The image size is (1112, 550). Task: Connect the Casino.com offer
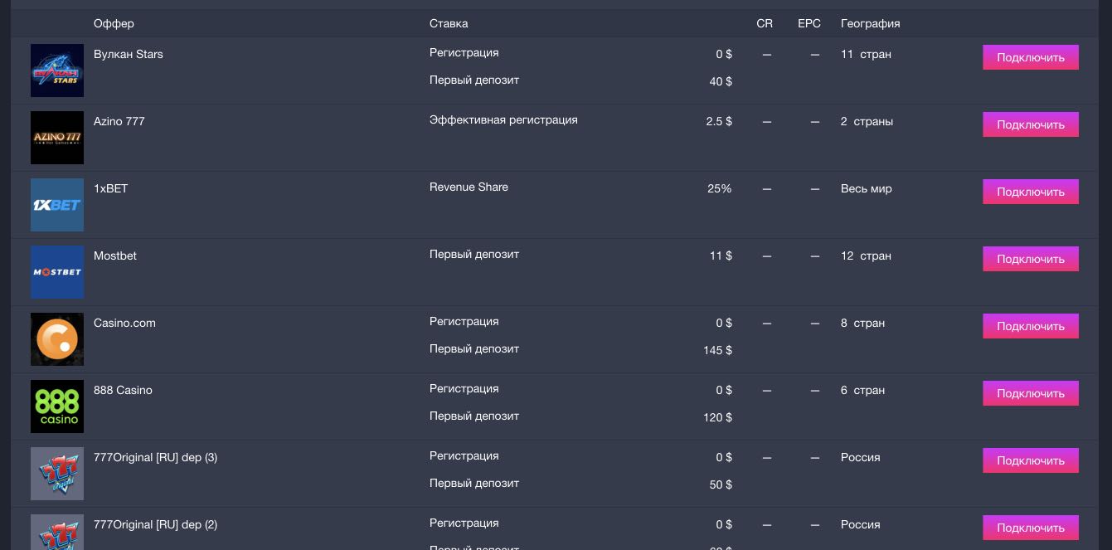click(1030, 326)
